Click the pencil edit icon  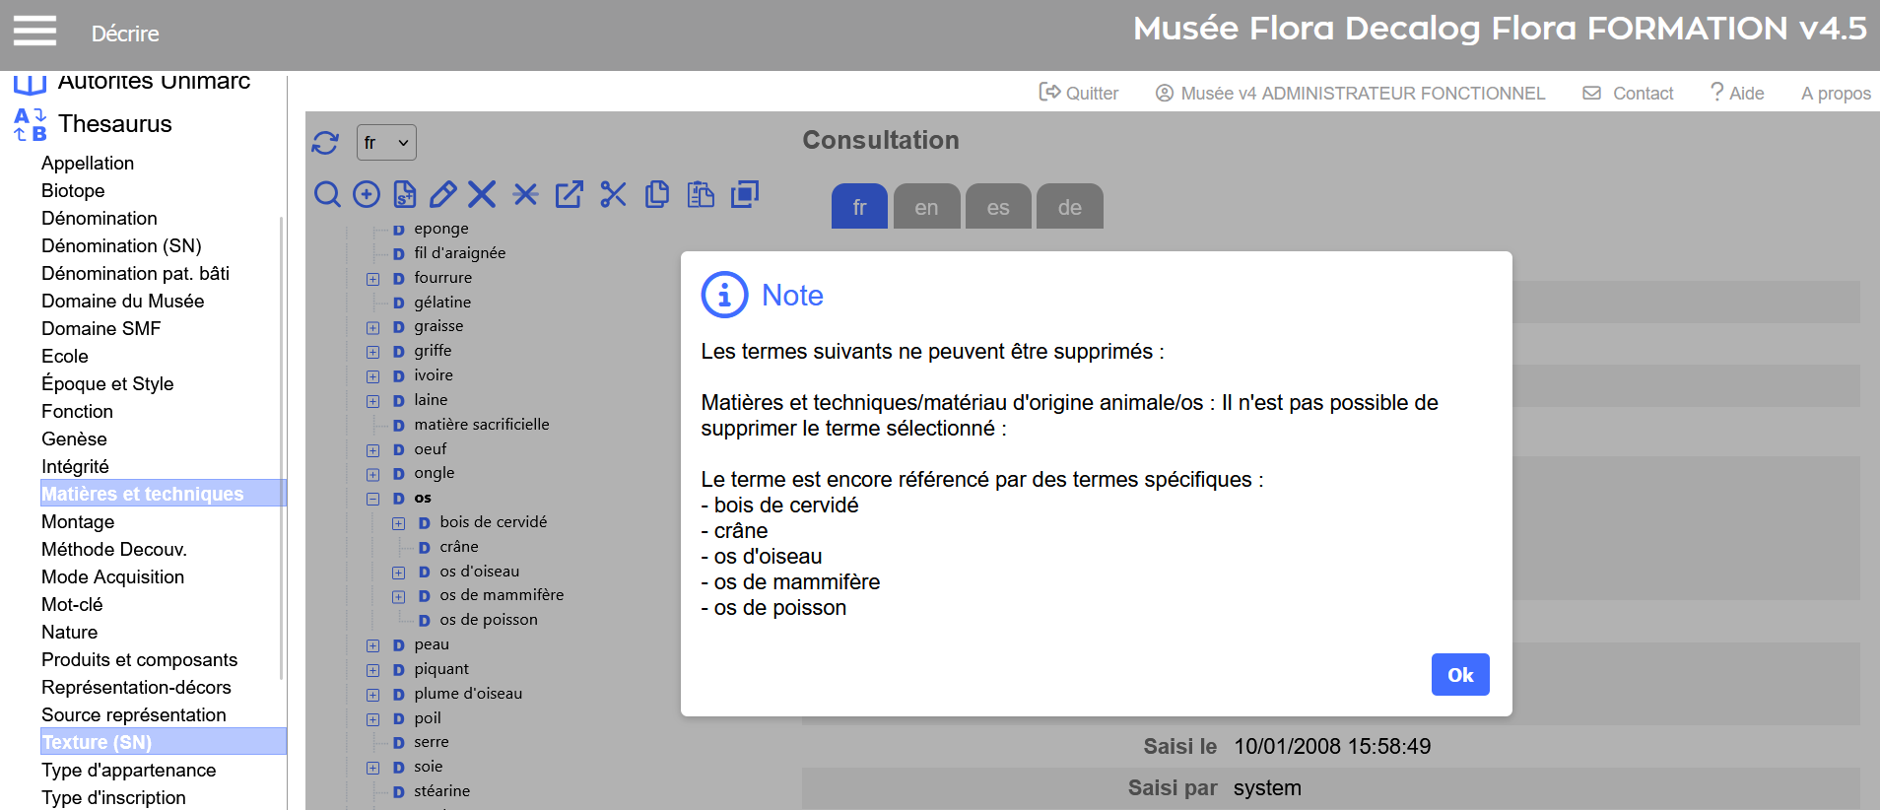tap(442, 194)
